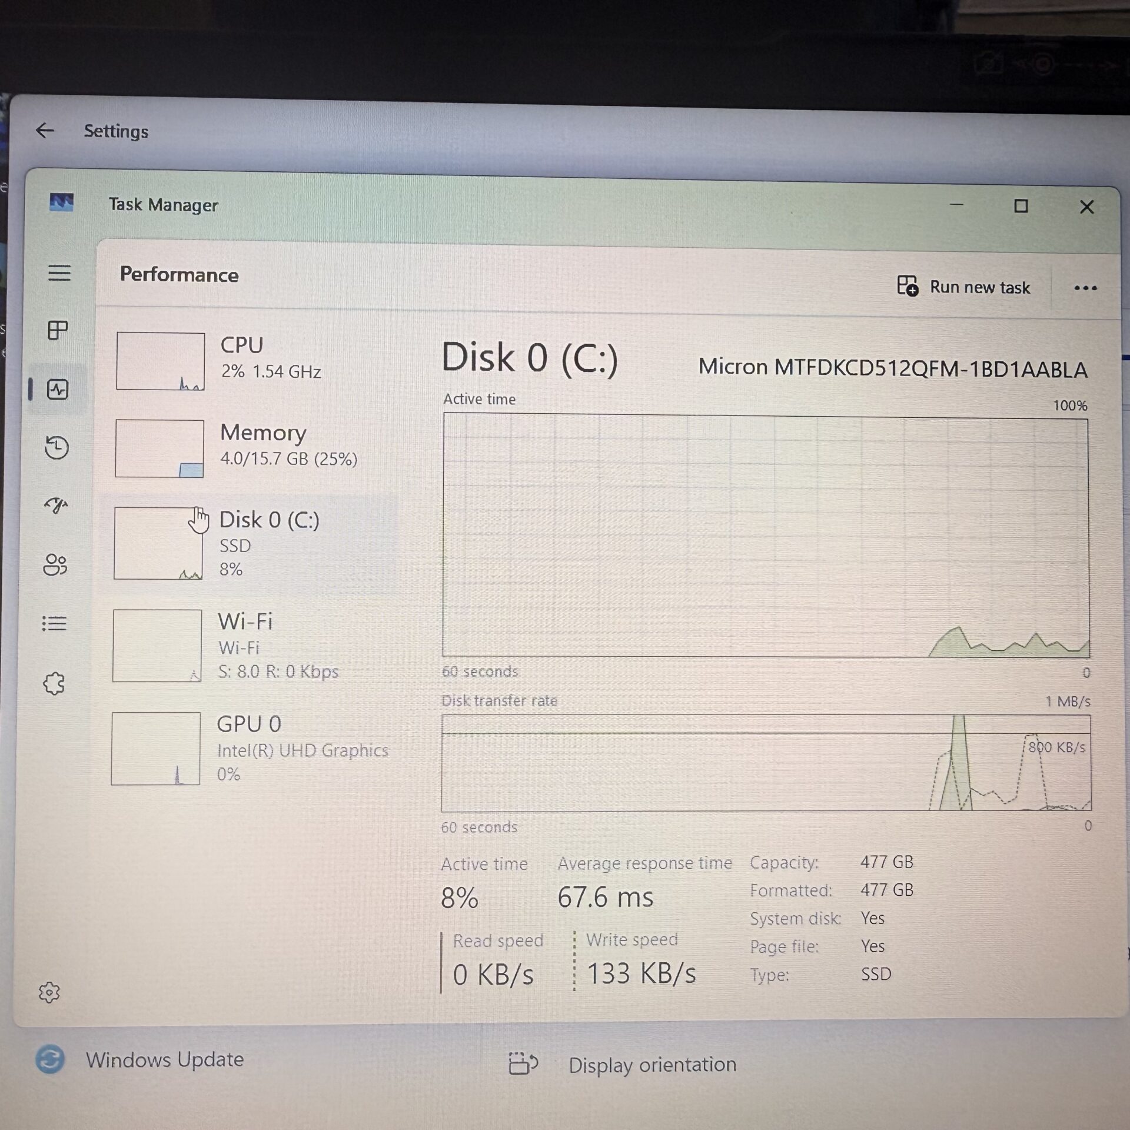Open Windows Update in Settings
This screenshot has width=1130, height=1130.
tap(164, 1059)
